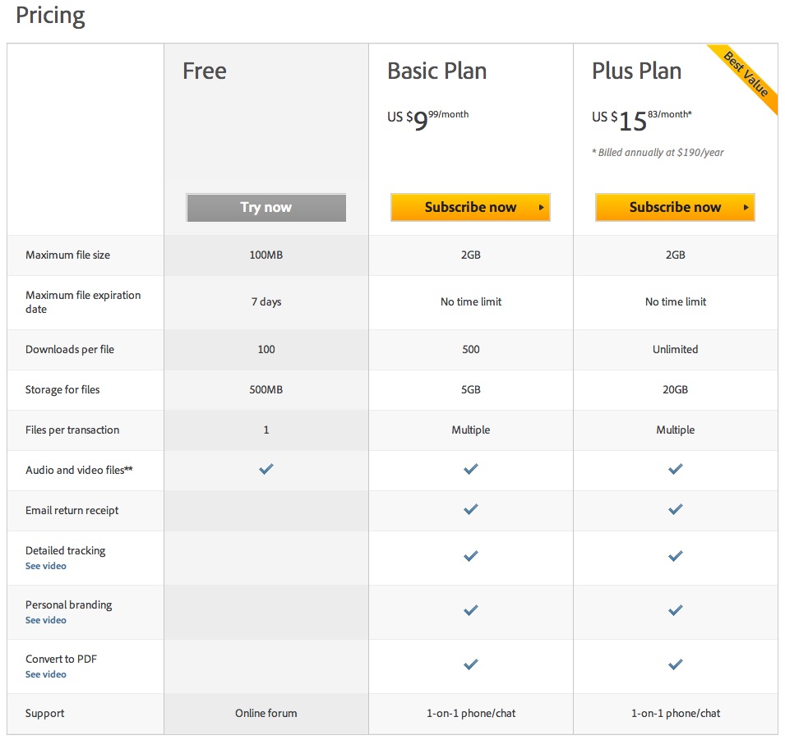
Task: Click Plus Plan personal branding checkmark
Action: (x=675, y=610)
